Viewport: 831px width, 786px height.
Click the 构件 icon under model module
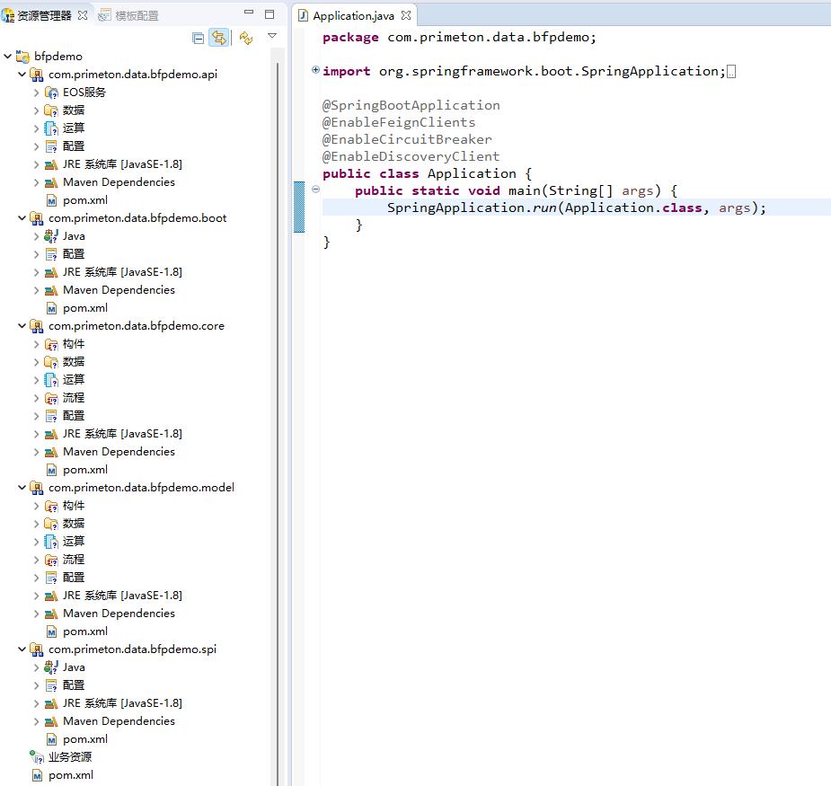click(51, 506)
